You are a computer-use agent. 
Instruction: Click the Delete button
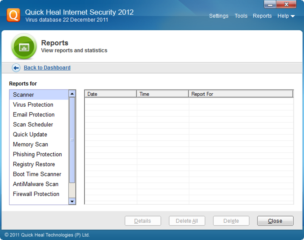point(231,221)
